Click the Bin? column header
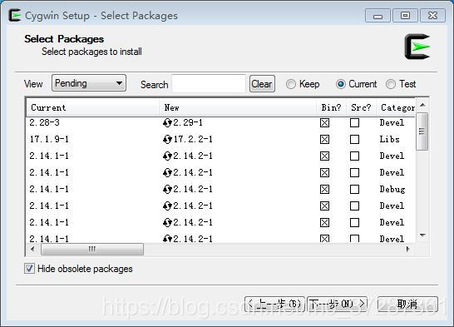This screenshot has width=454, height=327. coord(331,107)
